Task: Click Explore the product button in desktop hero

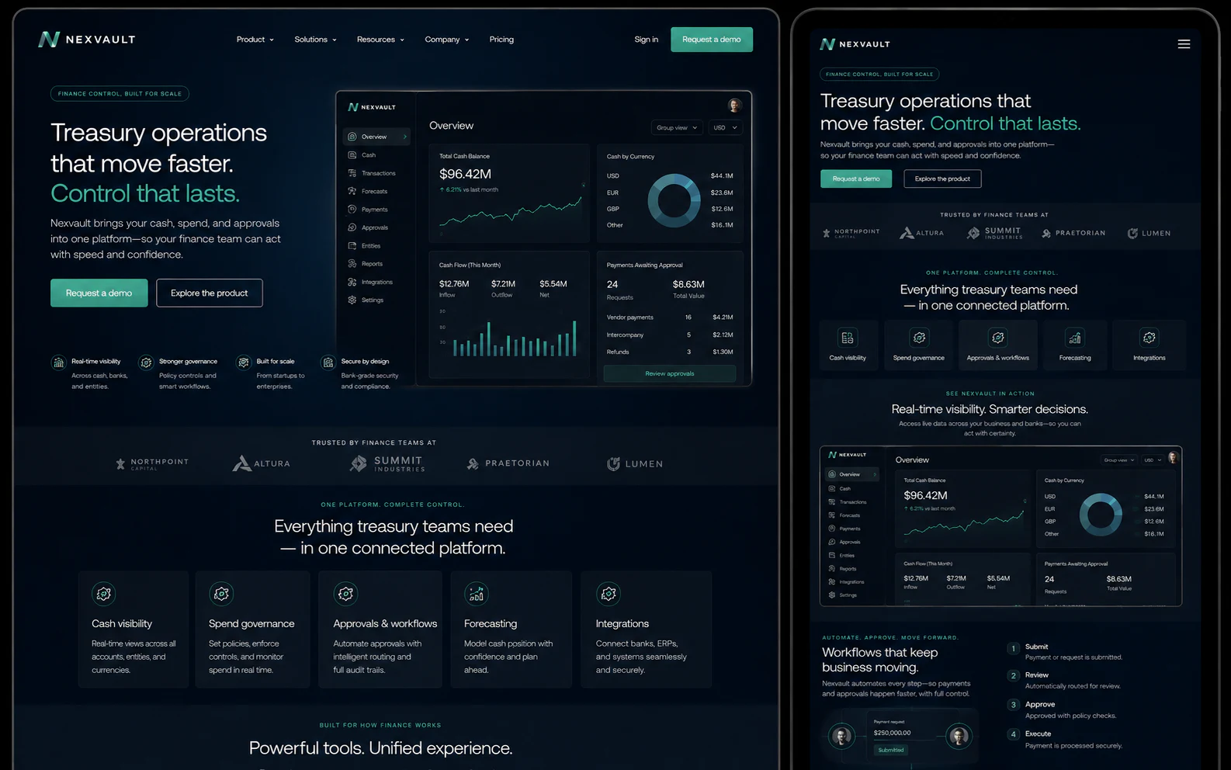Action: click(210, 293)
